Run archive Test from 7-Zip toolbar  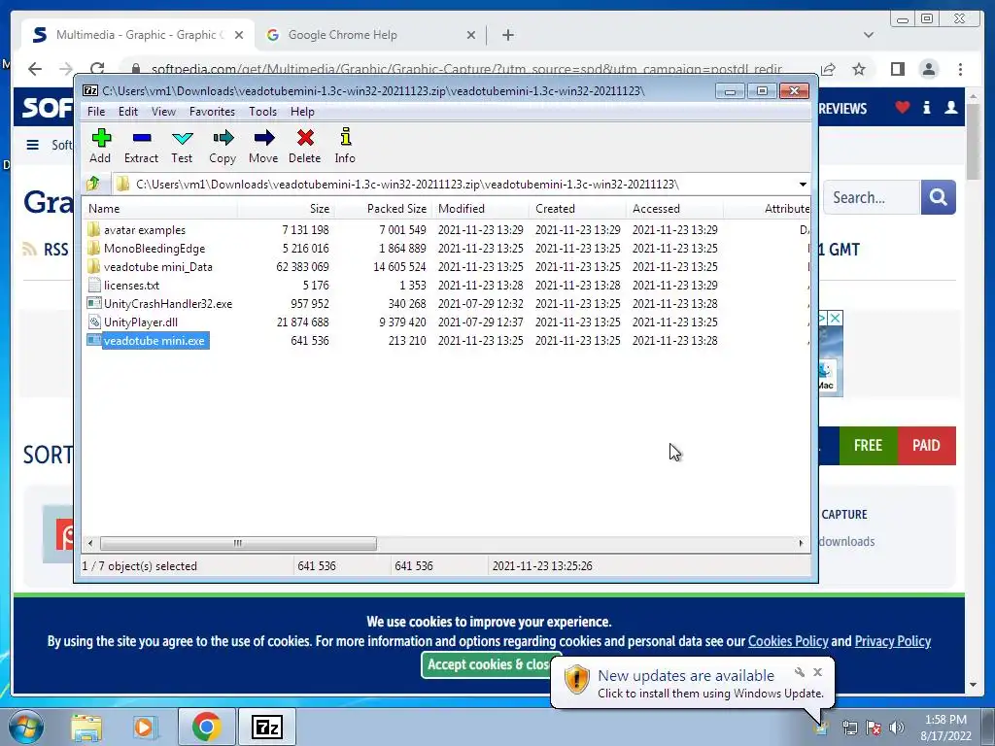(x=182, y=146)
